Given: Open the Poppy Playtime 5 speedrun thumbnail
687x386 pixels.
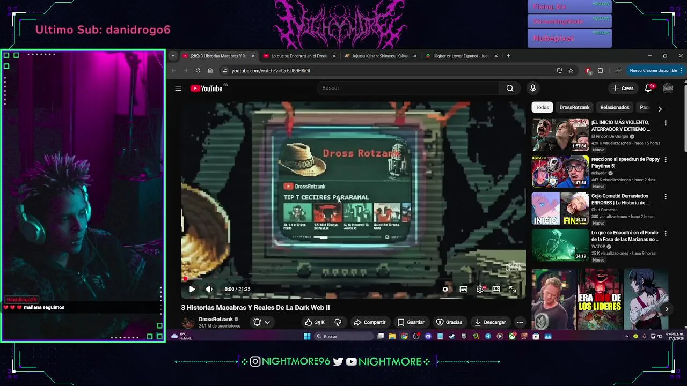Looking at the screenshot, I should point(560,172).
